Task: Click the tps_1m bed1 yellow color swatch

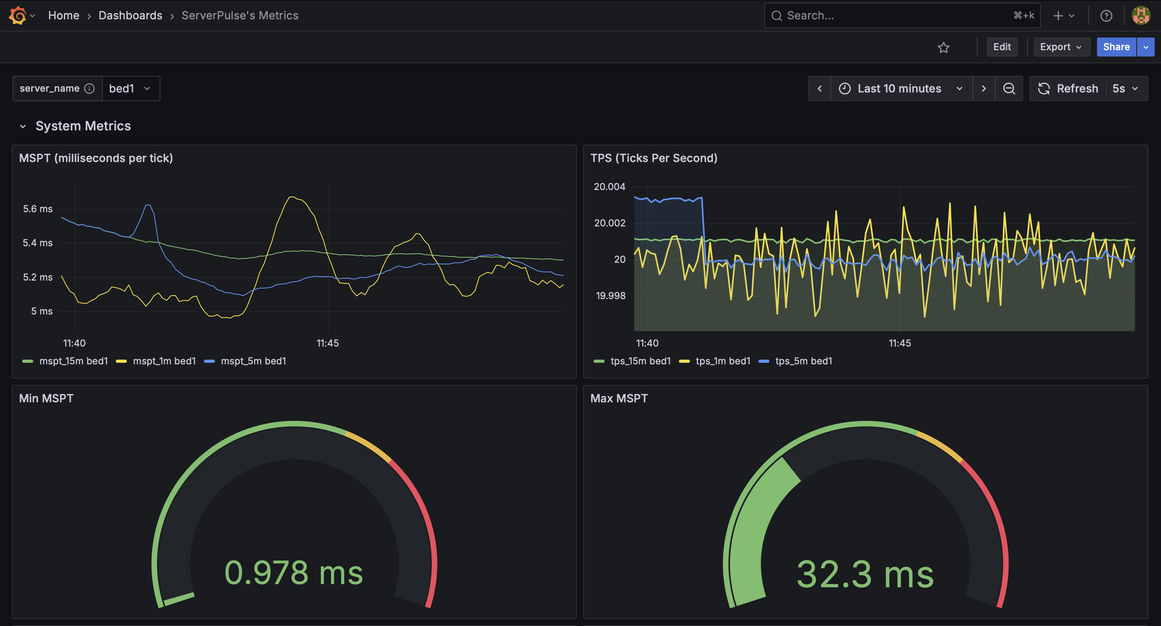Action: pyautogui.click(x=684, y=361)
